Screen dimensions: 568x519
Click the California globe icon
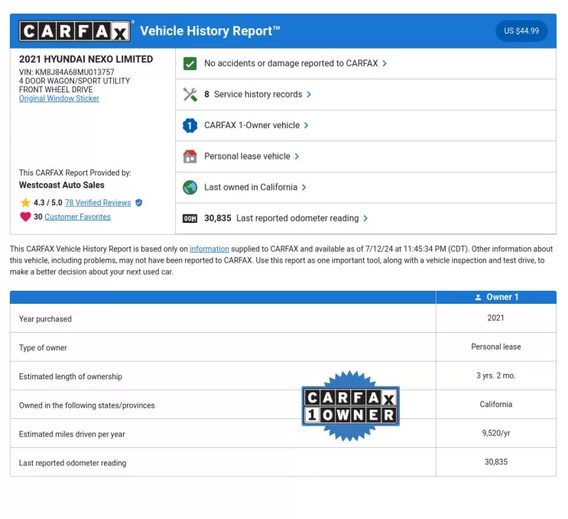(x=190, y=187)
